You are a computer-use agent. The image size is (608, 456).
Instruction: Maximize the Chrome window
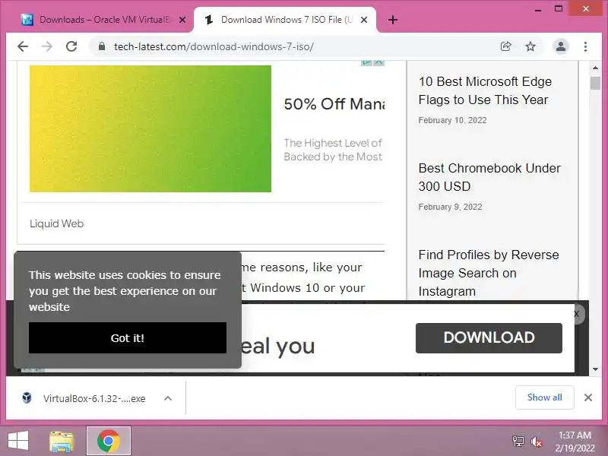[559, 8]
